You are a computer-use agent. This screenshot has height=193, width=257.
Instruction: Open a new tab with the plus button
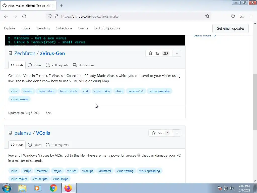(61, 6)
